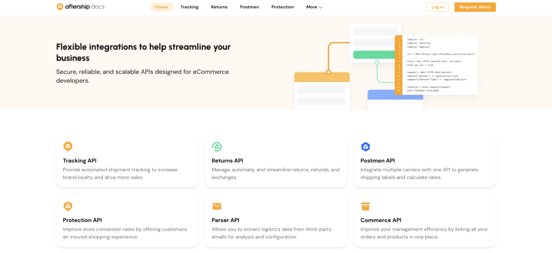Click the green Returns API icon
Viewport: 552px width, 253px height.
tap(217, 146)
